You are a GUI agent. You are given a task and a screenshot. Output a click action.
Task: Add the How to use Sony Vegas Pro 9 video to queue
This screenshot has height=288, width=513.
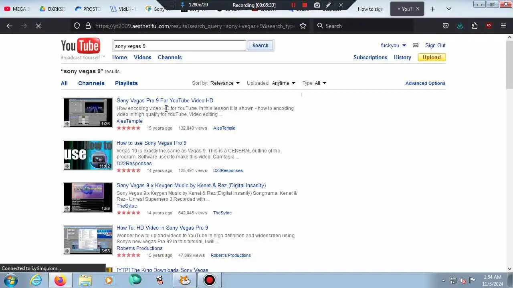coord(67,166)
